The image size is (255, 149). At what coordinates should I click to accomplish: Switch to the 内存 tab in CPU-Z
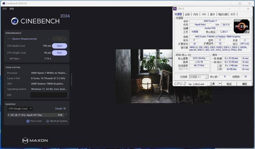pos(196,14)
